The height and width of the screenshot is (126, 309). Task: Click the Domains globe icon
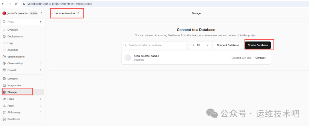click(4, 79)
